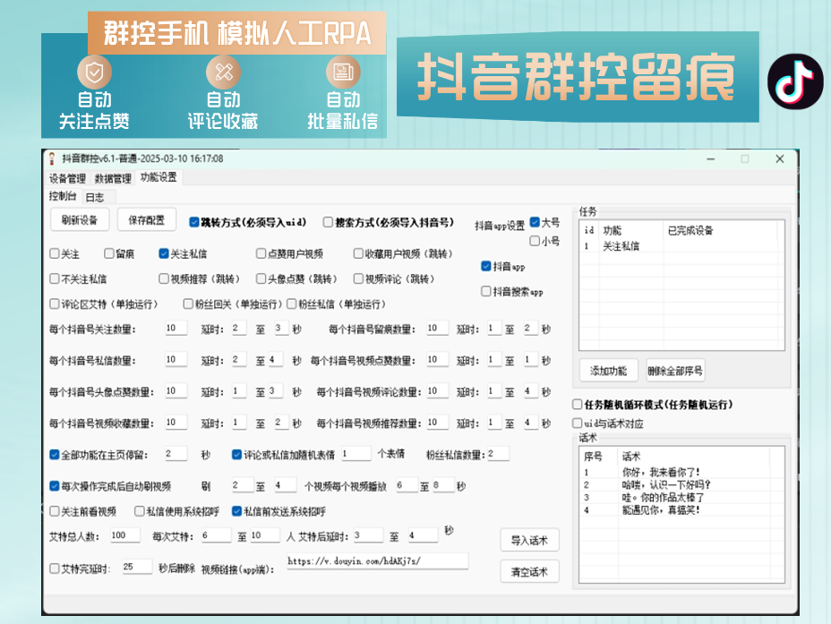
Task: Click the 粉丝私信数量 input field
Action: (x=498, y=454)
